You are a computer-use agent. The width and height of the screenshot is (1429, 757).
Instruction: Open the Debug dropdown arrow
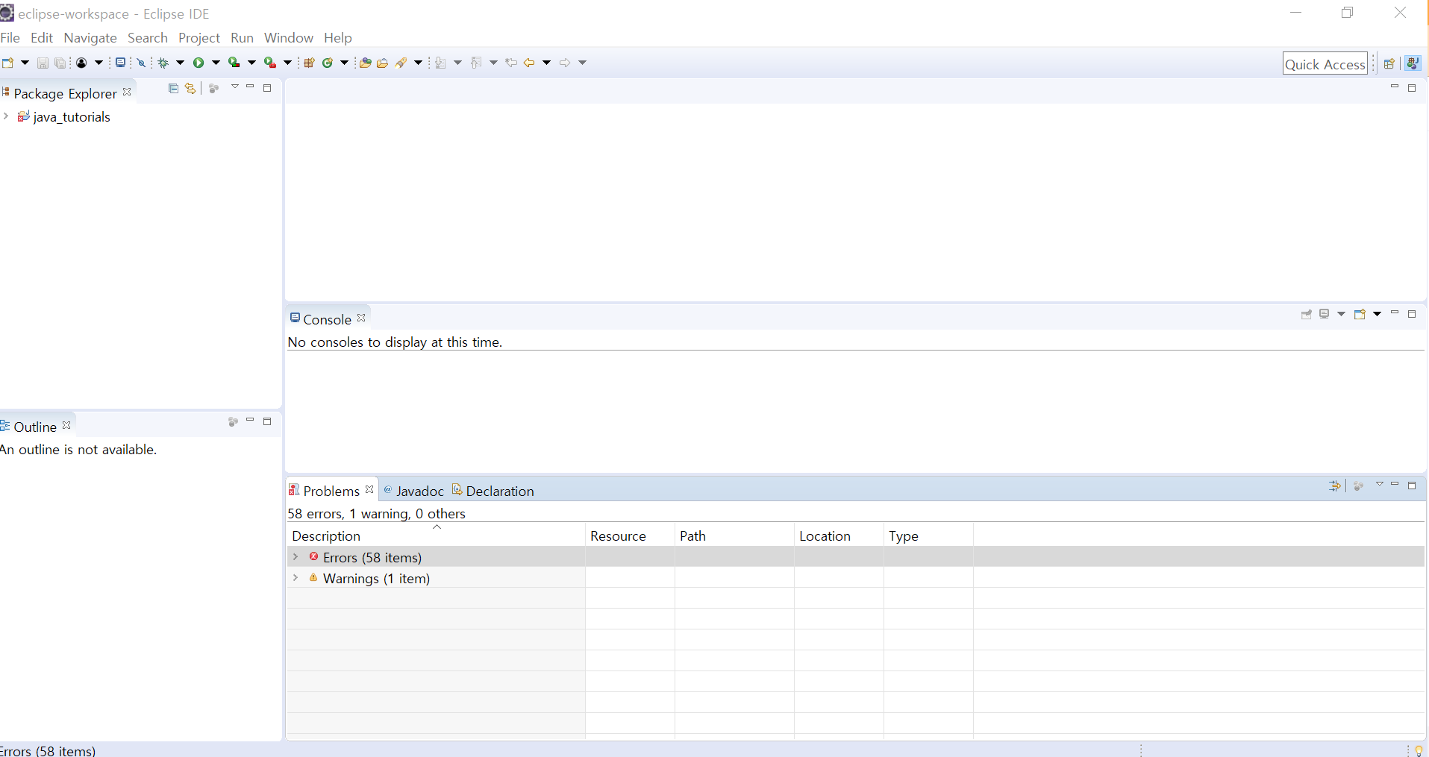[180, 63]
